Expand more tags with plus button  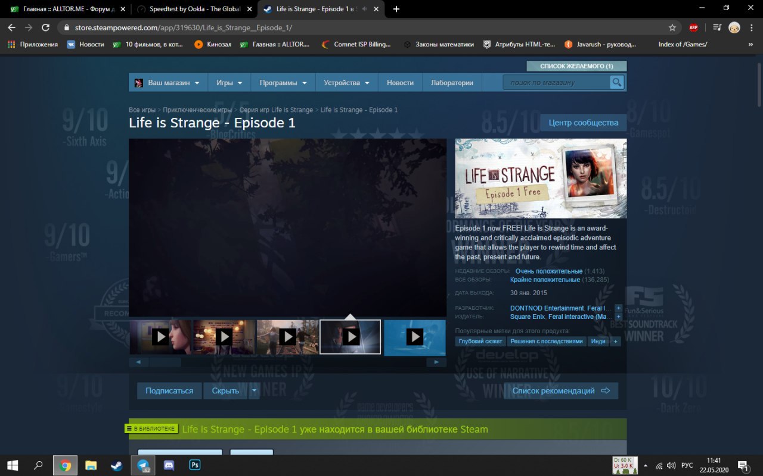pyautogui.click(x=615, y=342)
